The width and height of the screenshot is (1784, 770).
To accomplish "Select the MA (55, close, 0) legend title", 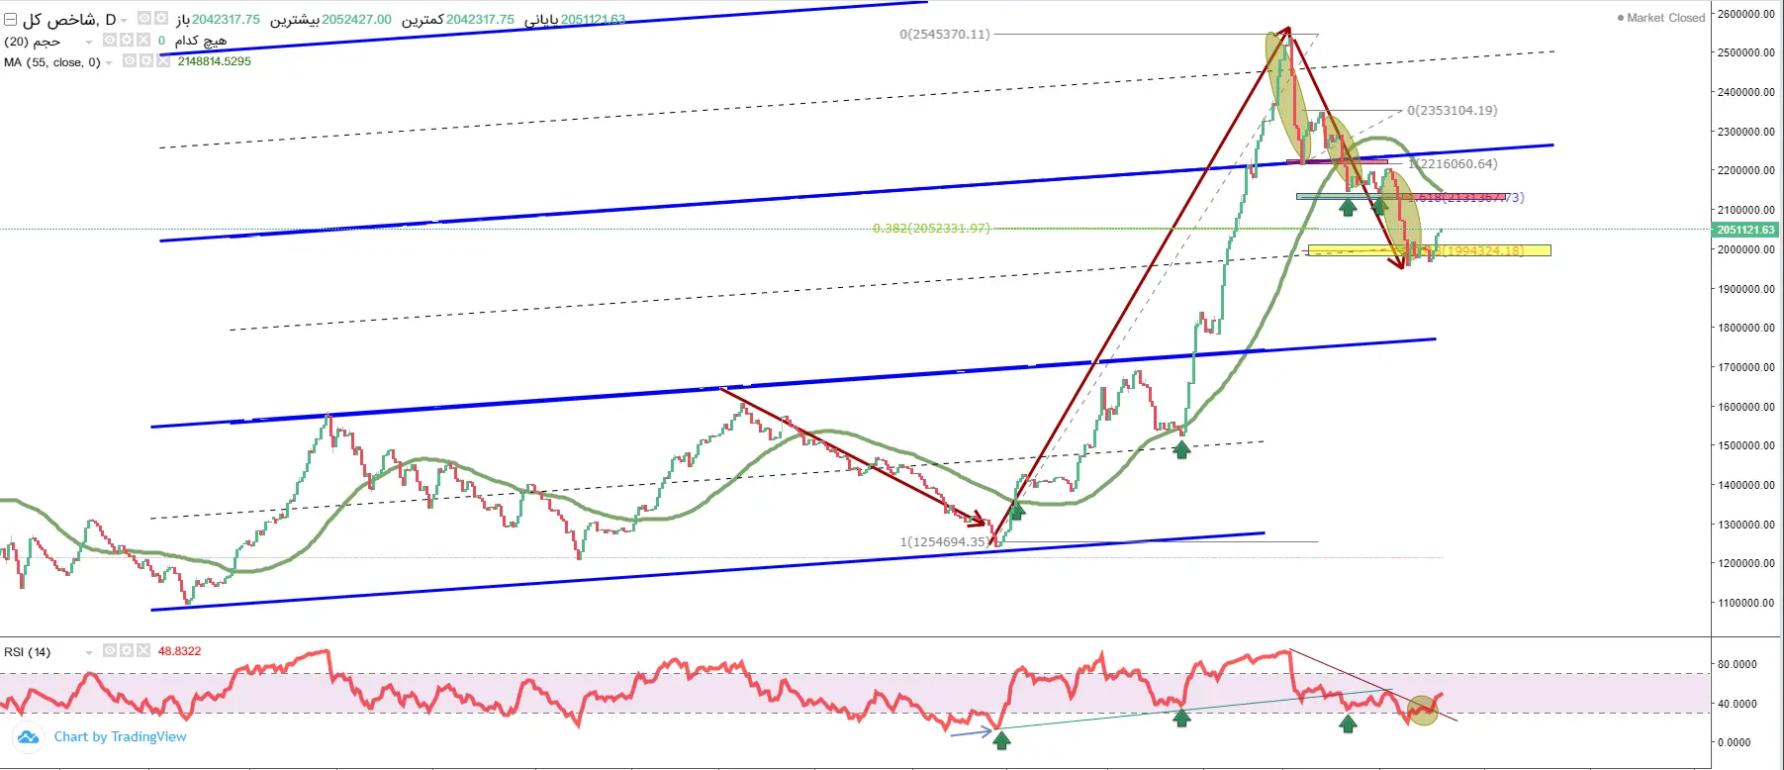I will pyautogui.click(x=52, y=62).
